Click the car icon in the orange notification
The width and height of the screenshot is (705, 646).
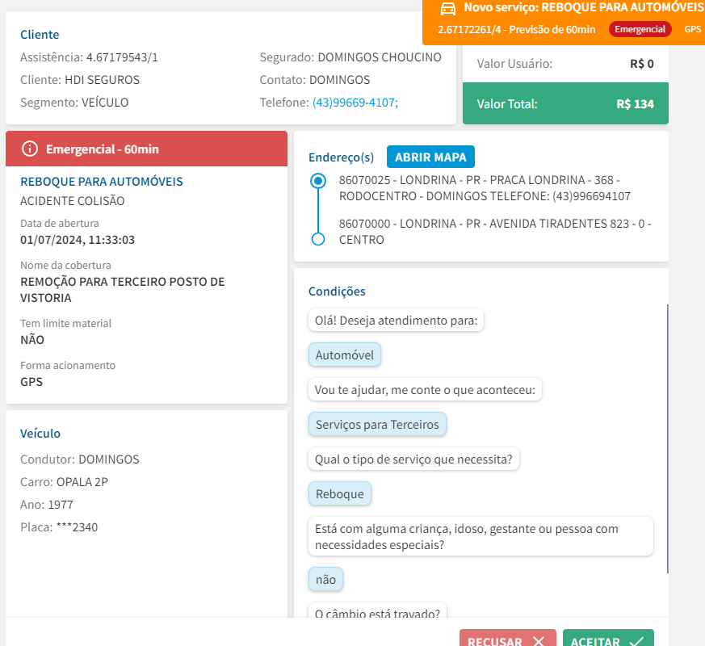coord(447,8)
